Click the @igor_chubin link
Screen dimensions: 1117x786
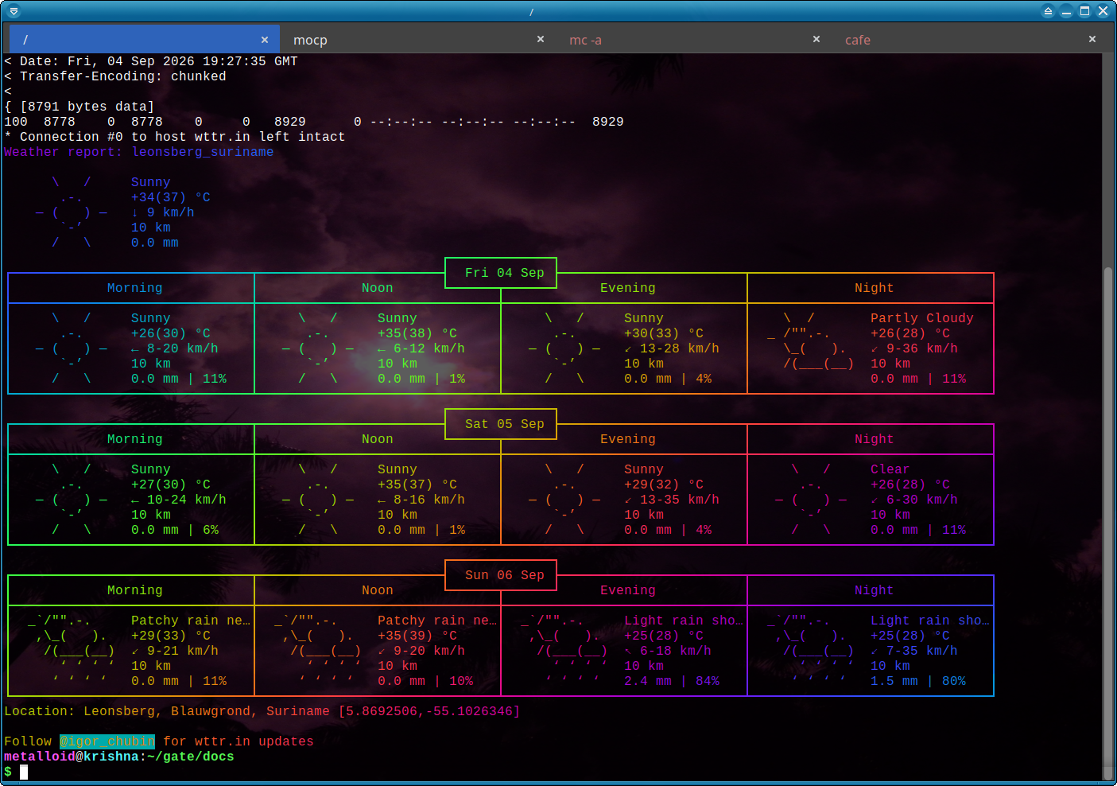pos(107,741)
